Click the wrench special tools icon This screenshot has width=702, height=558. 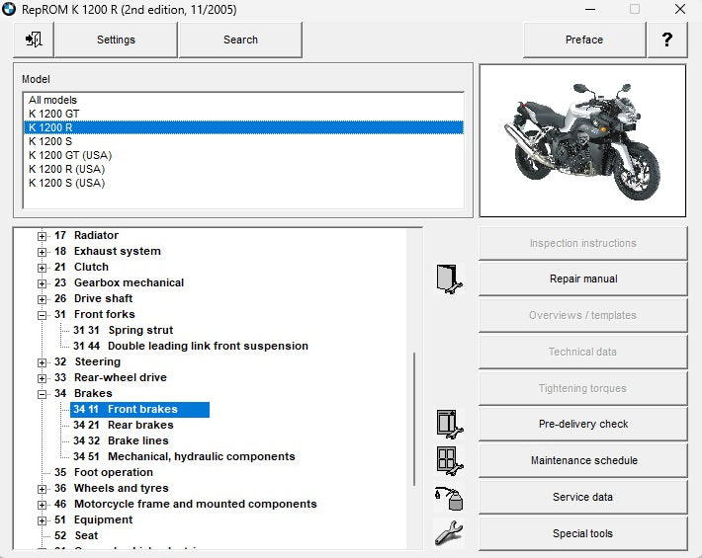[449, 533]
